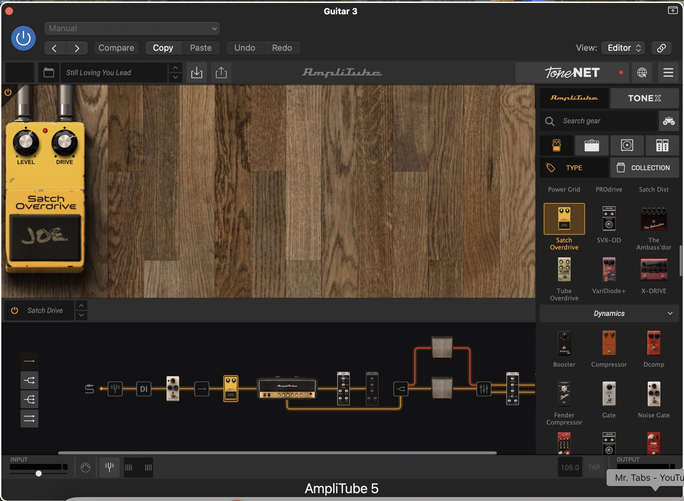The image size is (684, 501).
Task: Click the Search gear field
Action: (x=598, y=121)
